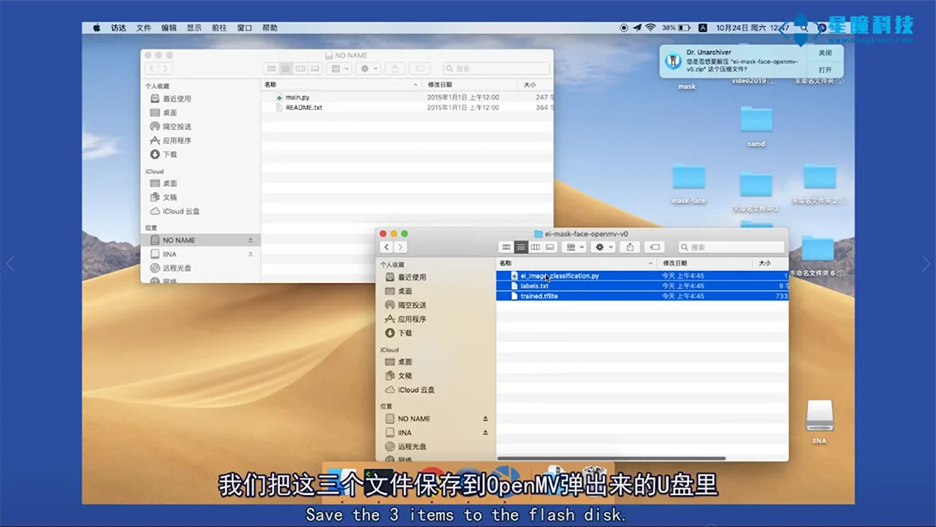
Task: Sort by 大小 column in ei-mask-face-openmv-v0 window
Action: click(770, 263)
